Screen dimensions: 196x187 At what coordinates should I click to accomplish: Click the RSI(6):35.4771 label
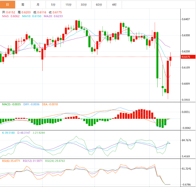[x=11, y=161]
